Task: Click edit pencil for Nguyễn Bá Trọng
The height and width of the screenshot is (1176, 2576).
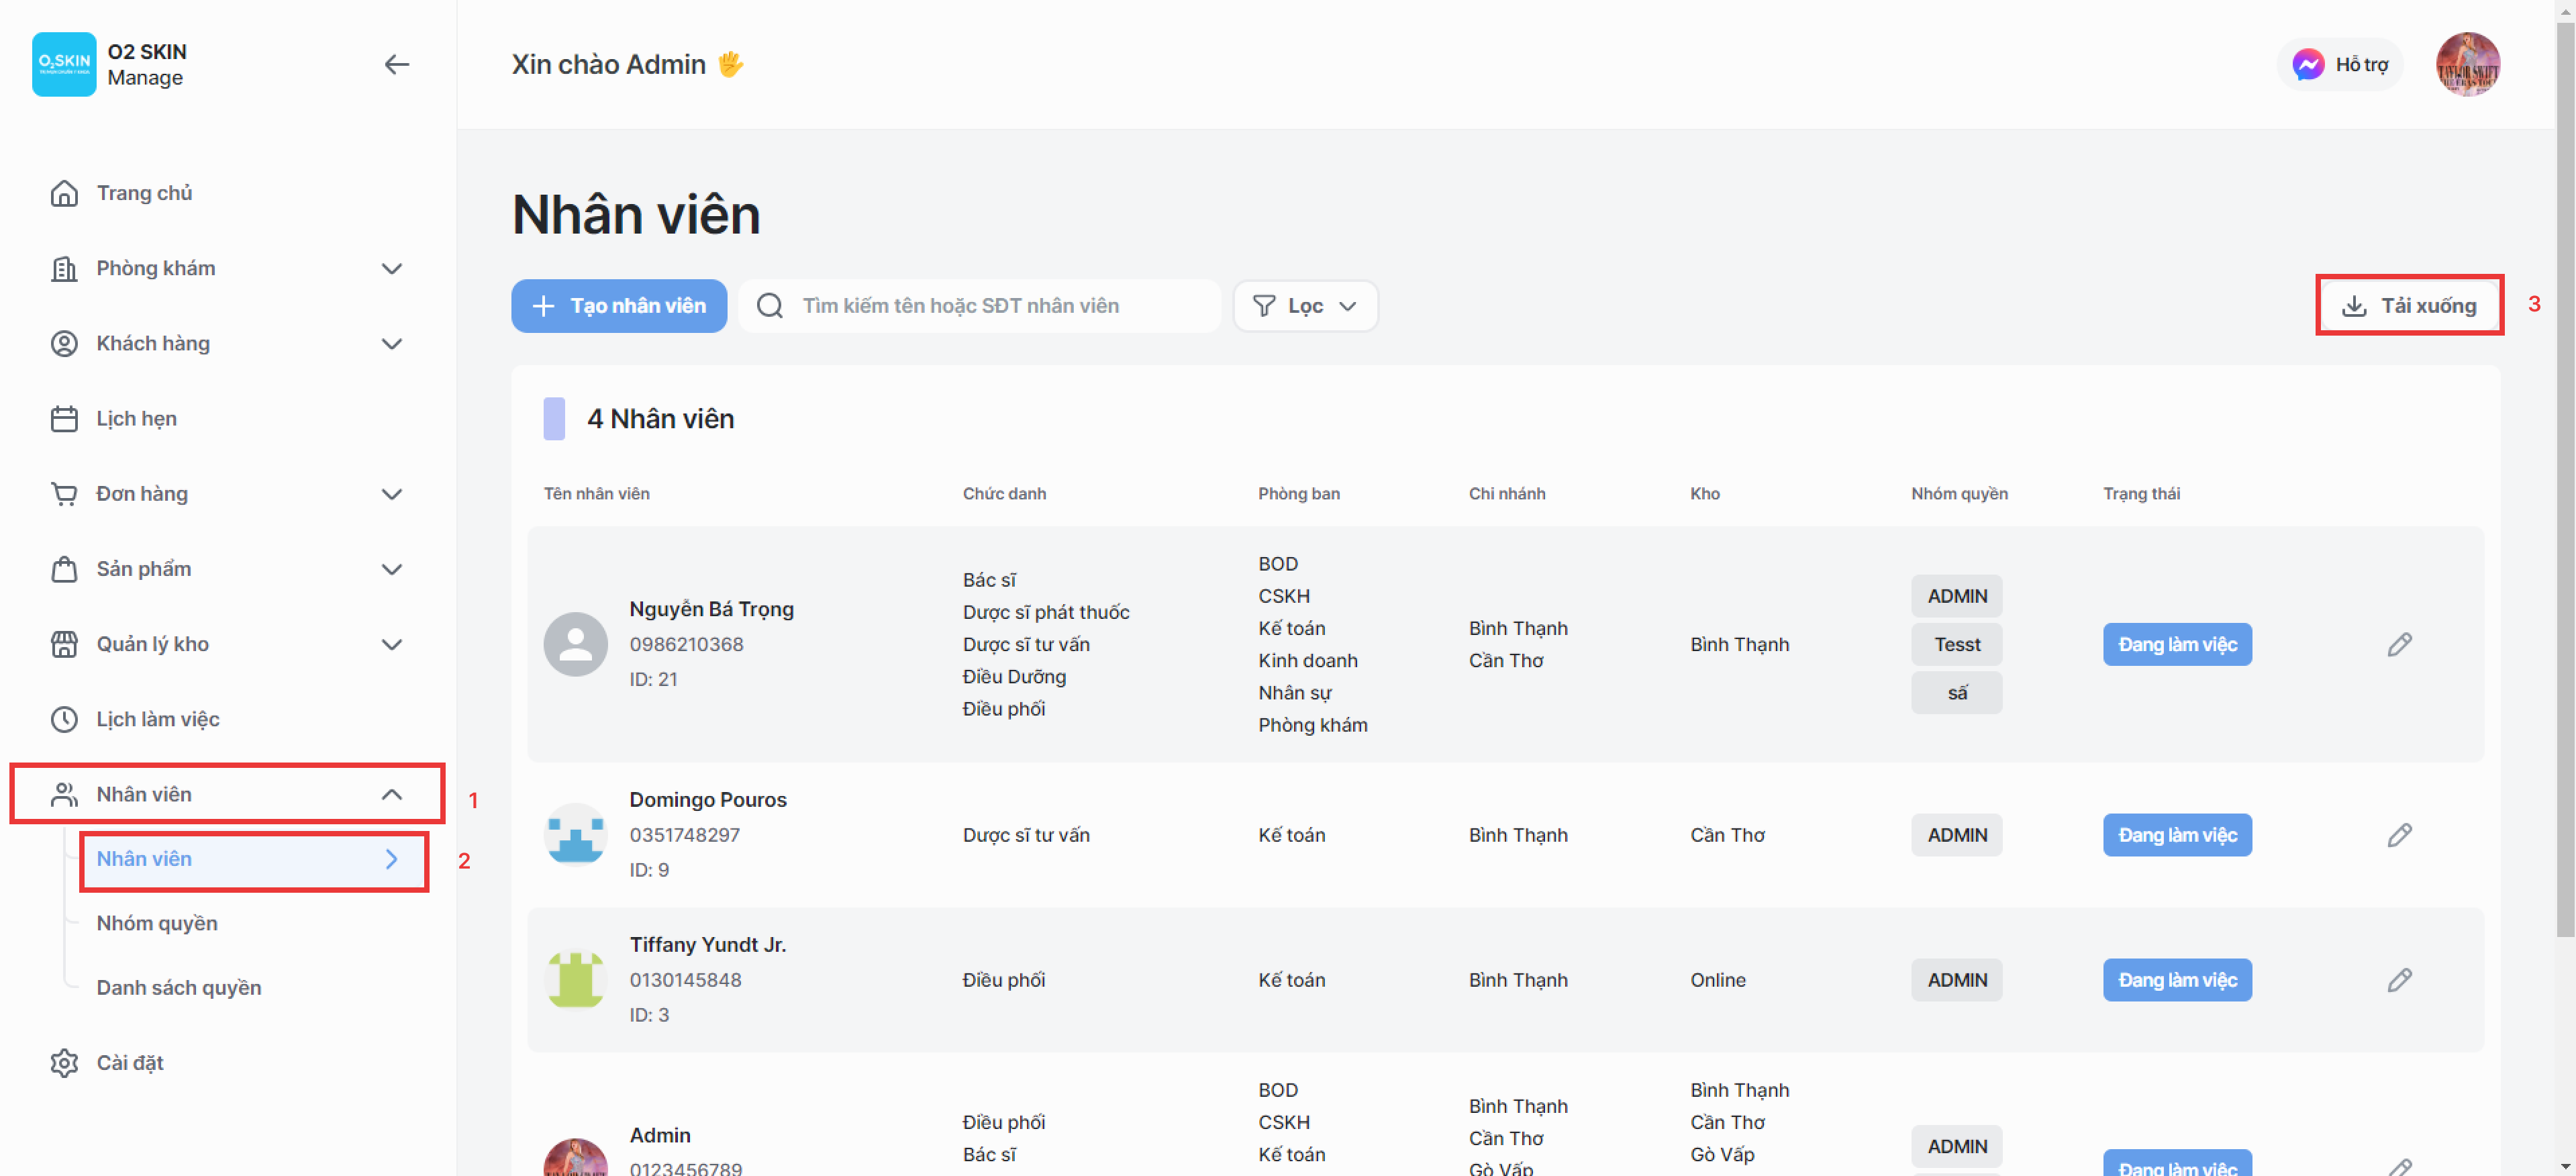Action: (x=2399, y=644)
